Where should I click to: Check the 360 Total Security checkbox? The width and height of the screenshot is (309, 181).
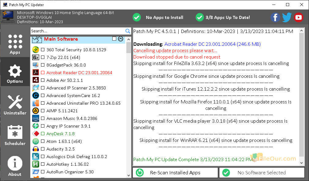pos(43,50)
